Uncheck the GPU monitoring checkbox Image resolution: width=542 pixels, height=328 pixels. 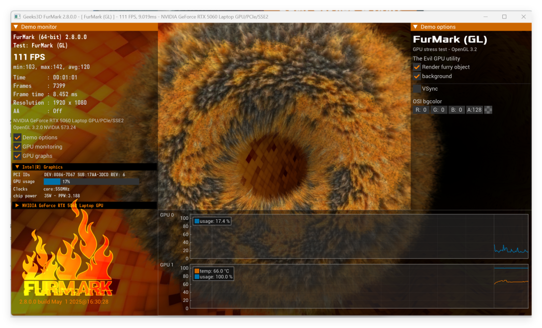click(x=17, y=147)
